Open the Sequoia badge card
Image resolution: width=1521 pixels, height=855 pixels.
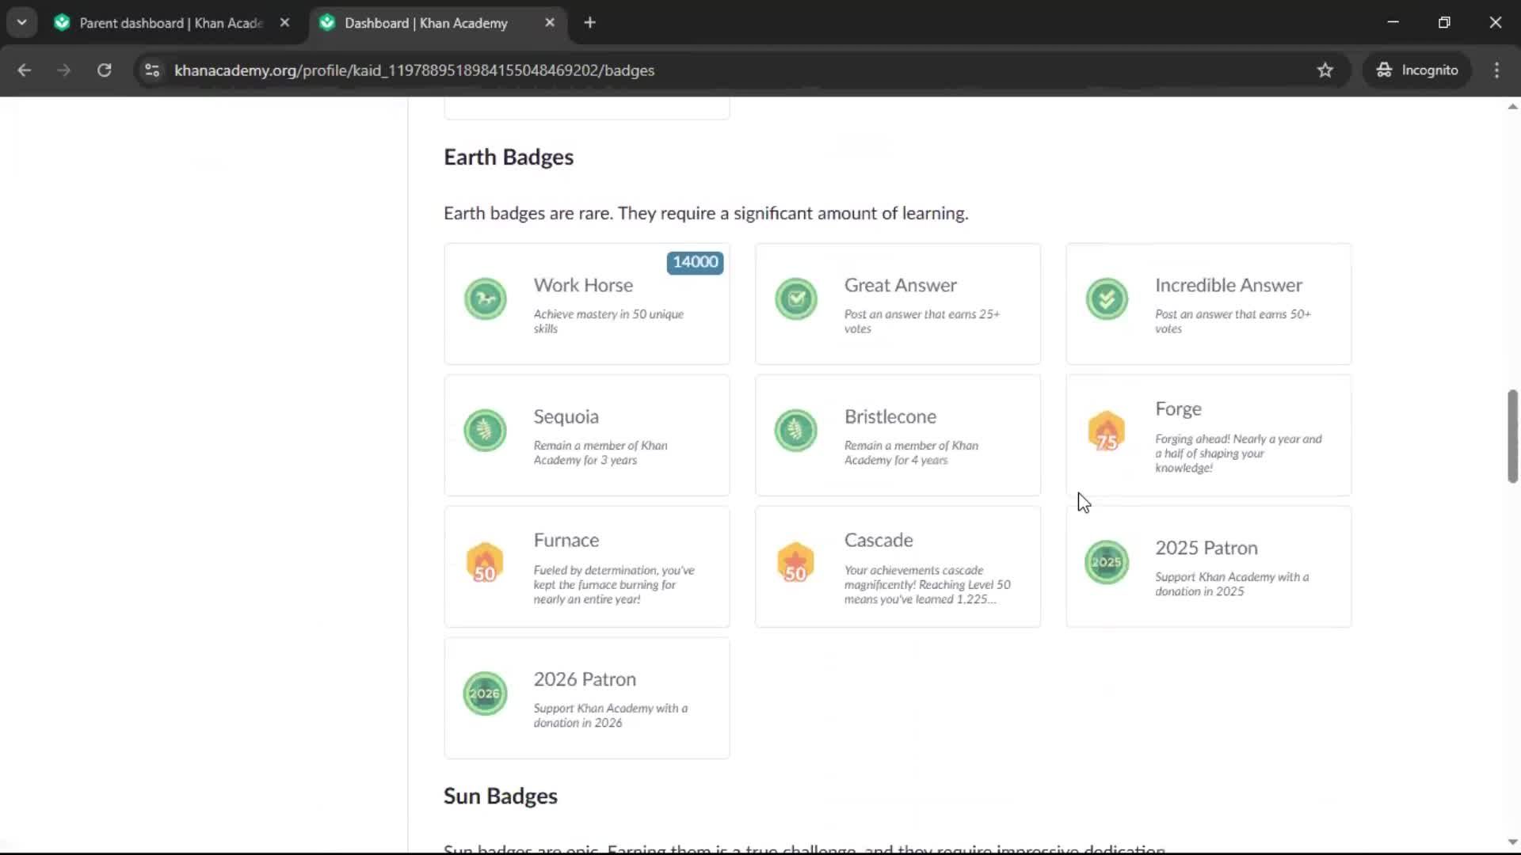tap(587, 435)
